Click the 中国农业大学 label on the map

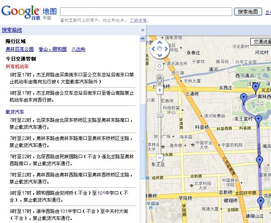pyautogui.click(x=204, y=145)
